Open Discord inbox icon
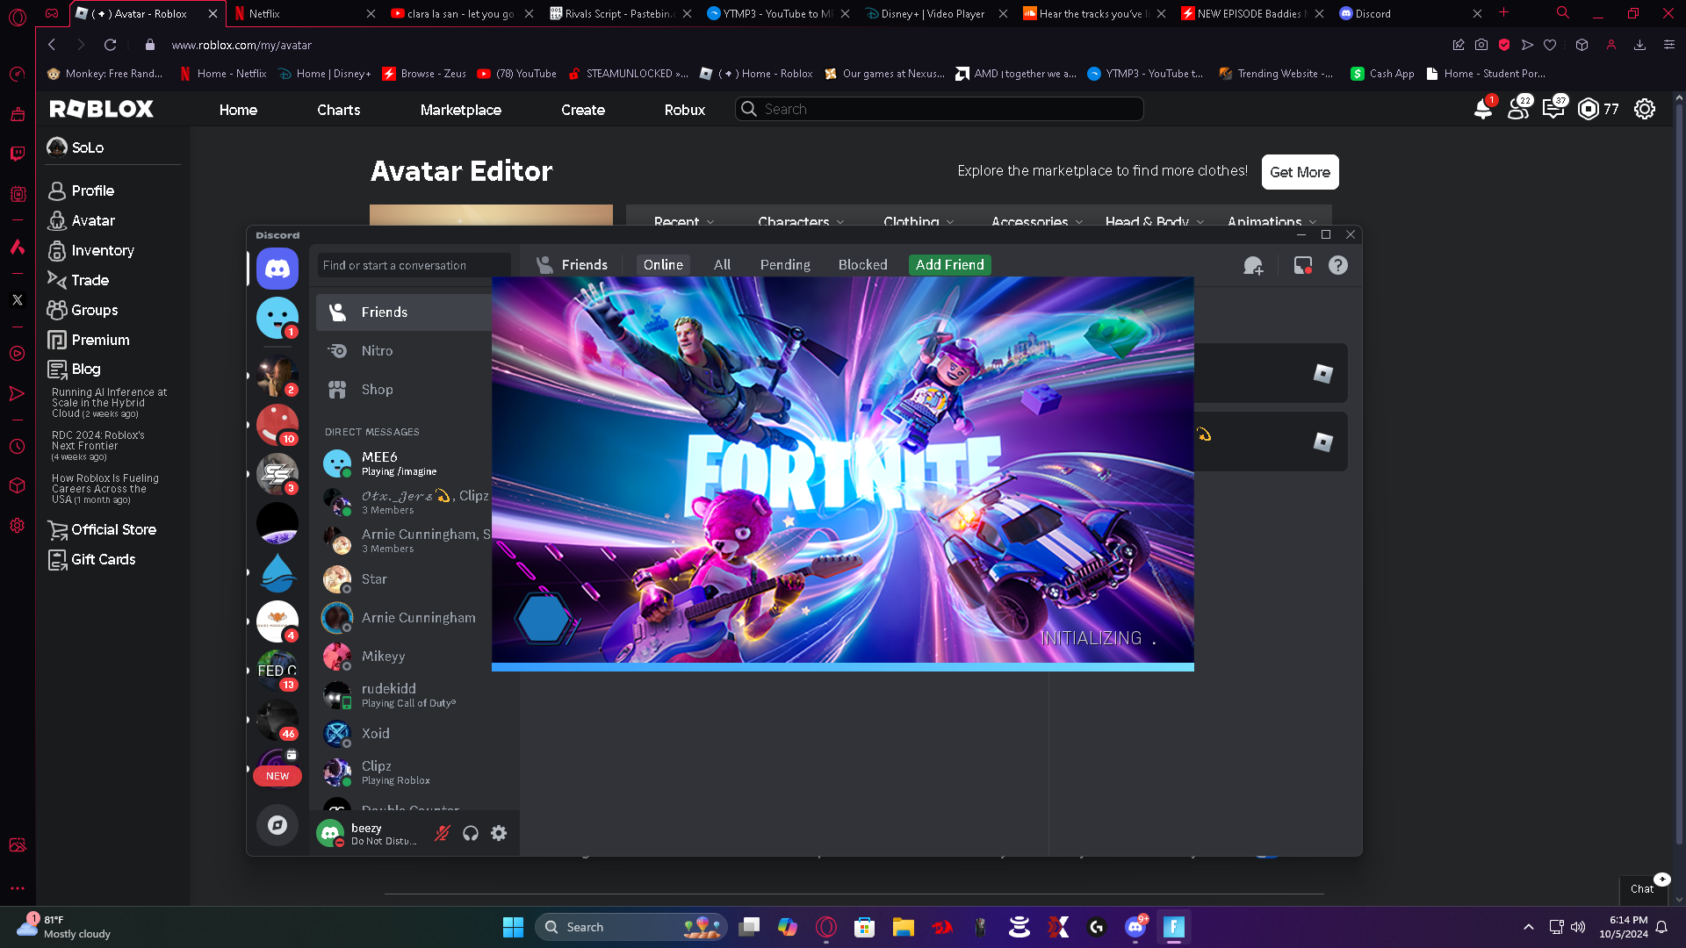The image size is (1686, 948). coord(1303,265)
